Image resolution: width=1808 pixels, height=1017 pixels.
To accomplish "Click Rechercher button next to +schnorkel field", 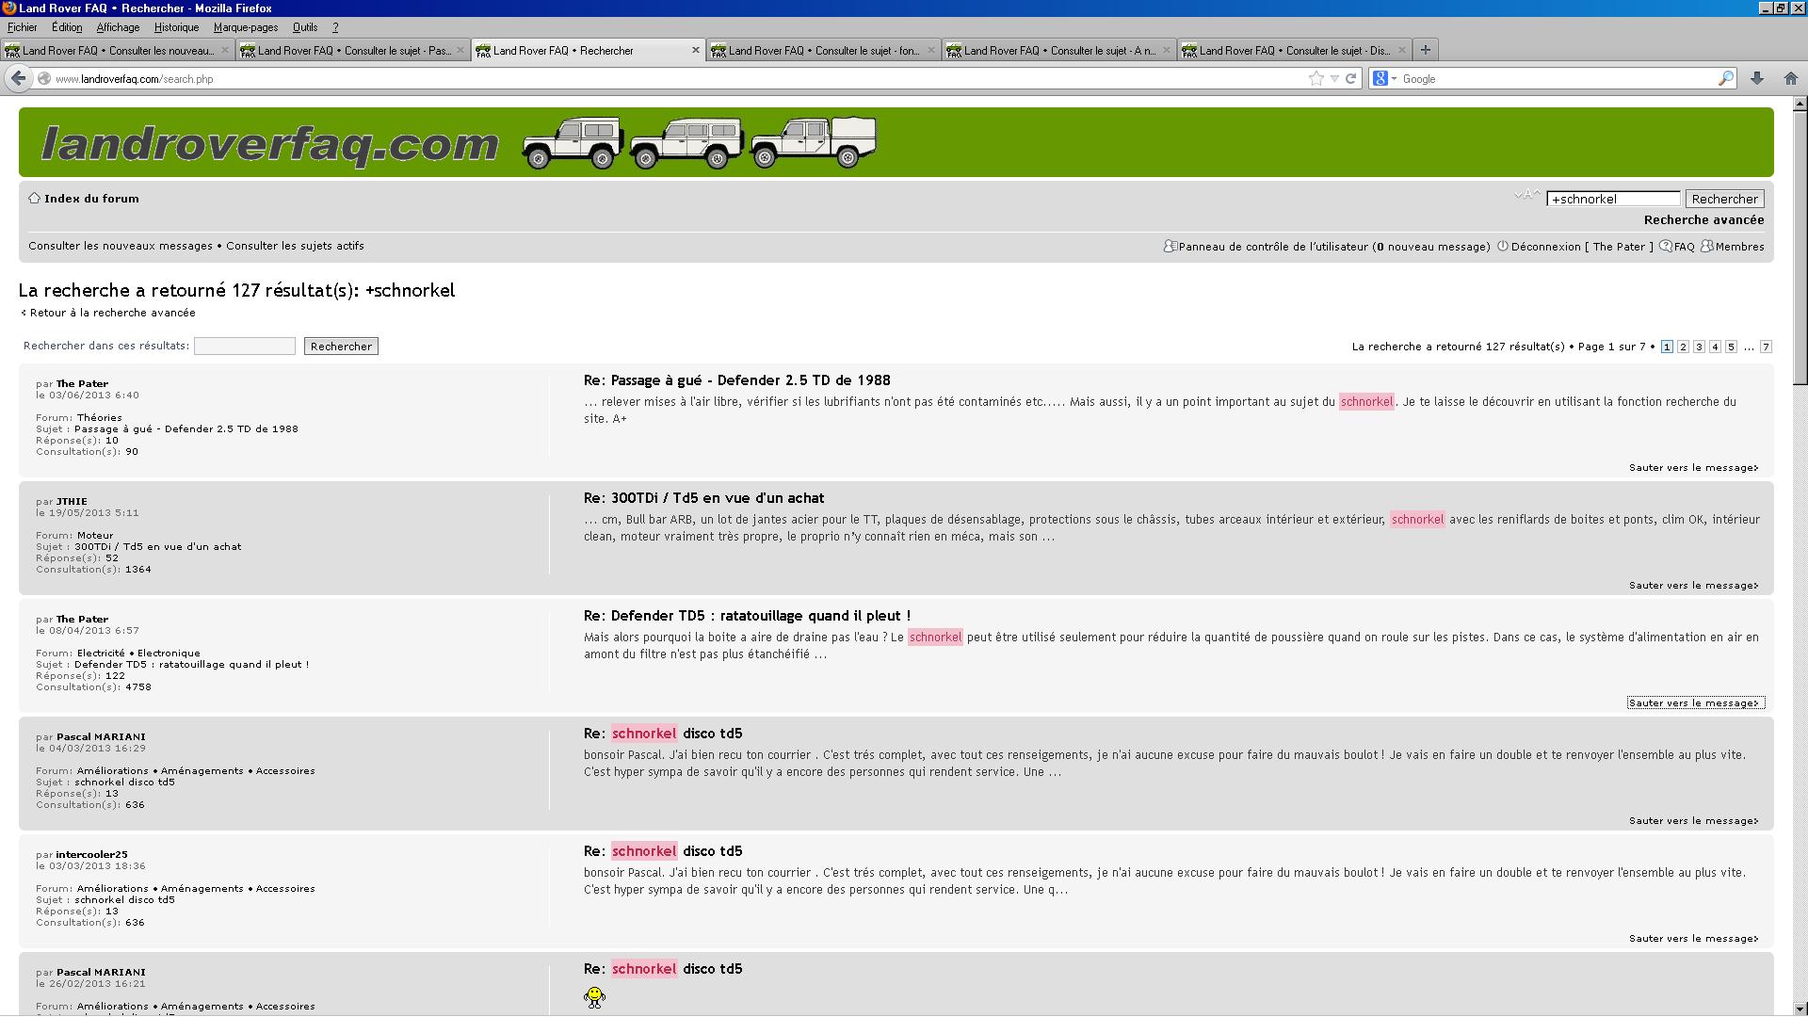I will tap(1723, 199).
